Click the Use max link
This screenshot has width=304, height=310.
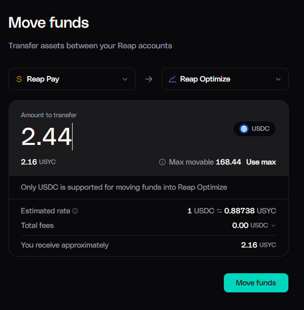point(261,162)
